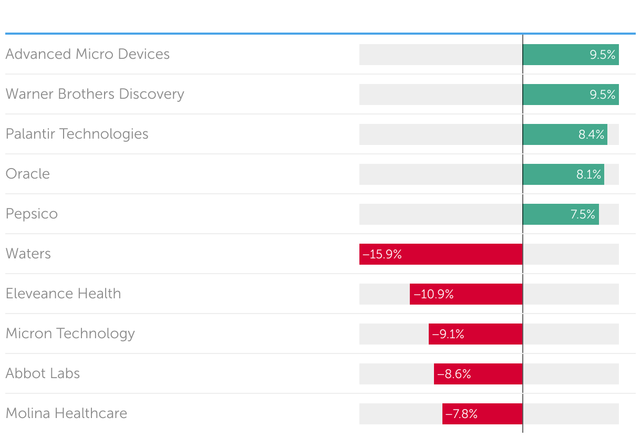Click the Advanced Micro Devices label

[87, 54]
